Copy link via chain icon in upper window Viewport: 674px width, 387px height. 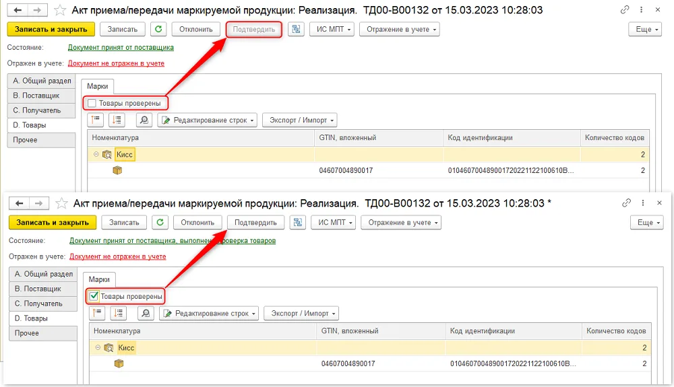pyautogui.click(x=625, y=9)
